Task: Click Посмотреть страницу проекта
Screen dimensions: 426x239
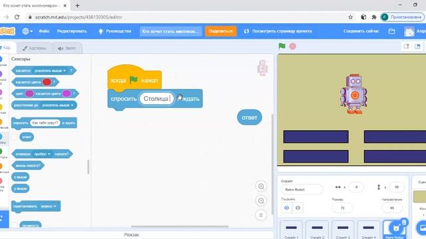Action: pos(278,31)
